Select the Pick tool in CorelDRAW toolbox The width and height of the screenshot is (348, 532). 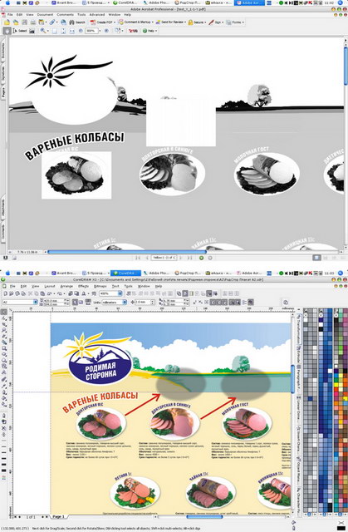[x=4, y=312]
